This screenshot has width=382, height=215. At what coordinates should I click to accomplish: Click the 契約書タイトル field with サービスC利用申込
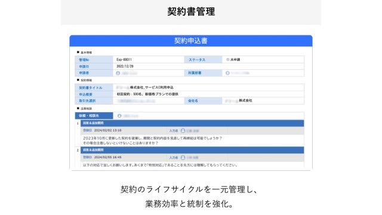point(208,88)
